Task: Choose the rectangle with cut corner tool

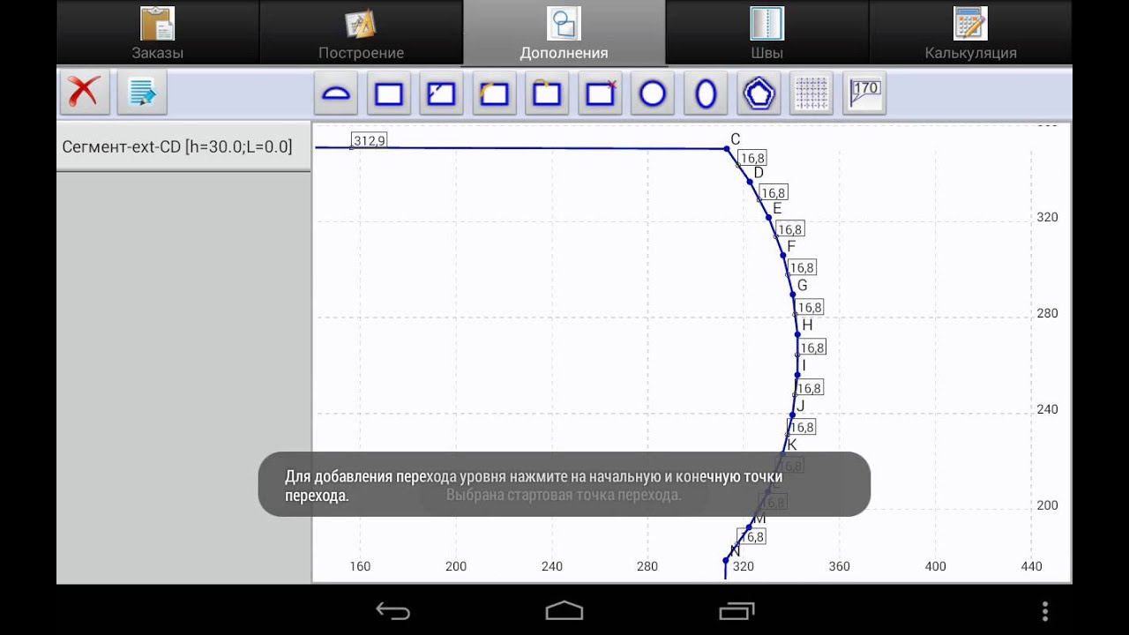Action: tap(441, 93)
